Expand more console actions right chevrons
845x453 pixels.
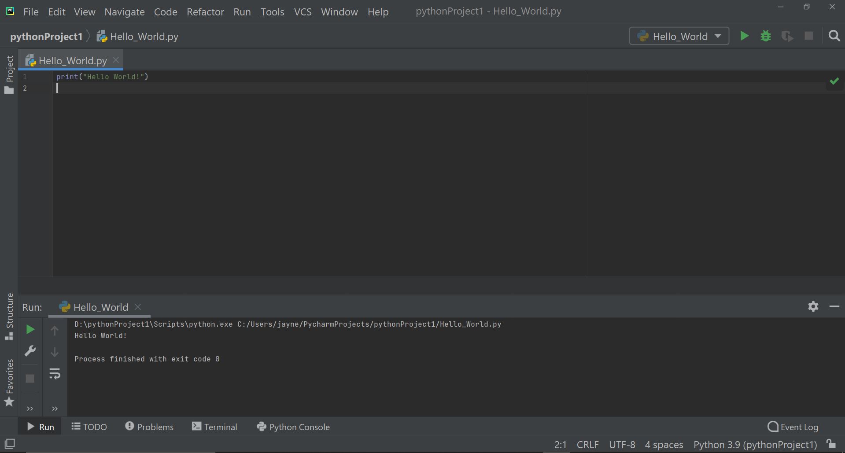pos(55,409)
